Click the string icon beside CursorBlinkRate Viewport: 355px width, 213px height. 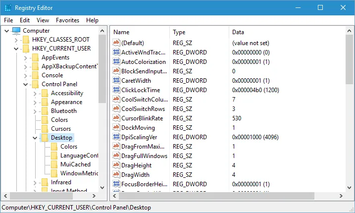coord(116,118)
